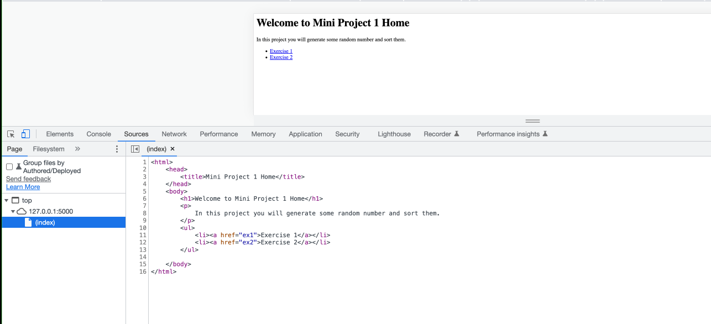This screenshot has height=324, width=711.
Task: Toggle the device toolbar icon
Action: point(25,134)
